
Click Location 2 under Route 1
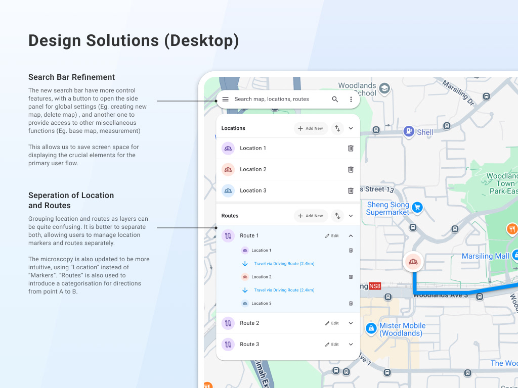pyautogui.click(x=262, y=277)
